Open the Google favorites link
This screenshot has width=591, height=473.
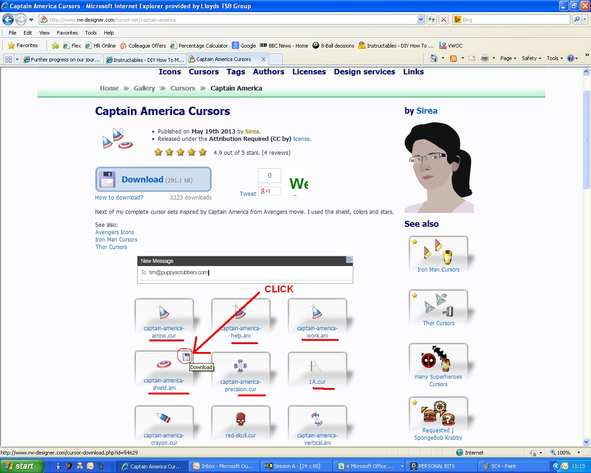coord(244,46)
